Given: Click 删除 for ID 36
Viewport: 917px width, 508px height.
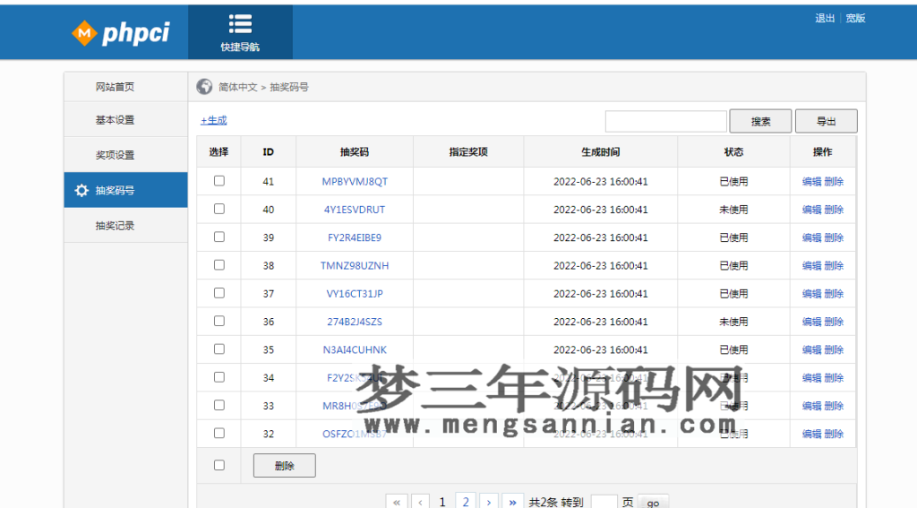Looking at the screenshot, I should point(834,322).
